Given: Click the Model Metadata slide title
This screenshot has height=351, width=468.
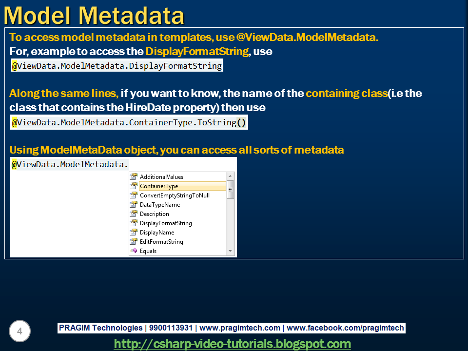Looking at the screenshot, I should [94, 16].
